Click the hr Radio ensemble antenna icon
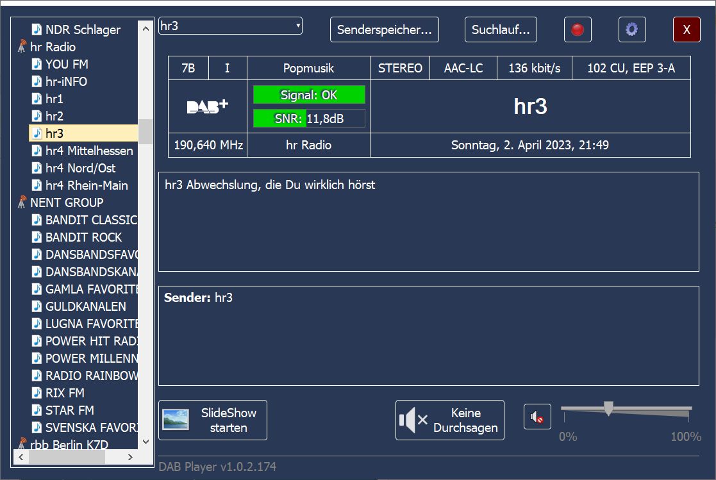This screenshot has height=480, width=716. point(22,47)
